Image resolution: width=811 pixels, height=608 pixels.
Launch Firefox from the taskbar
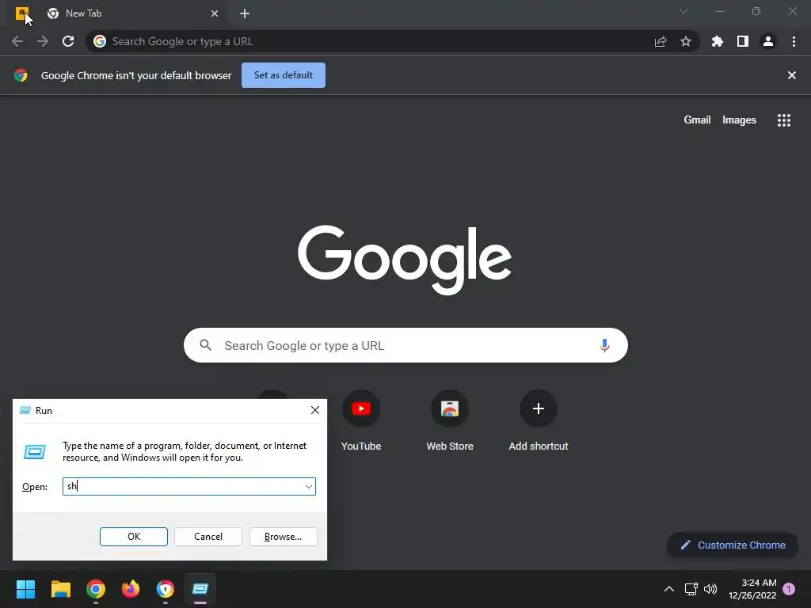[x=131, y=589]
